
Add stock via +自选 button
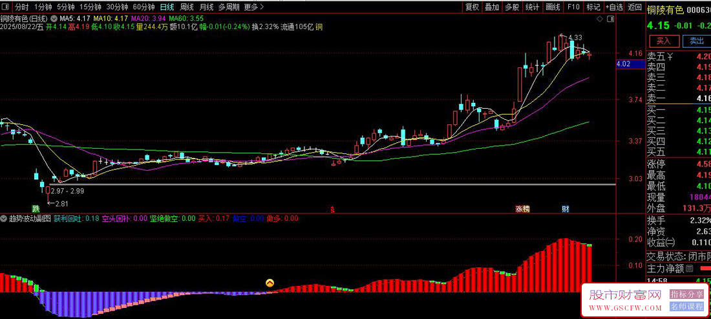tap(614, 7)
